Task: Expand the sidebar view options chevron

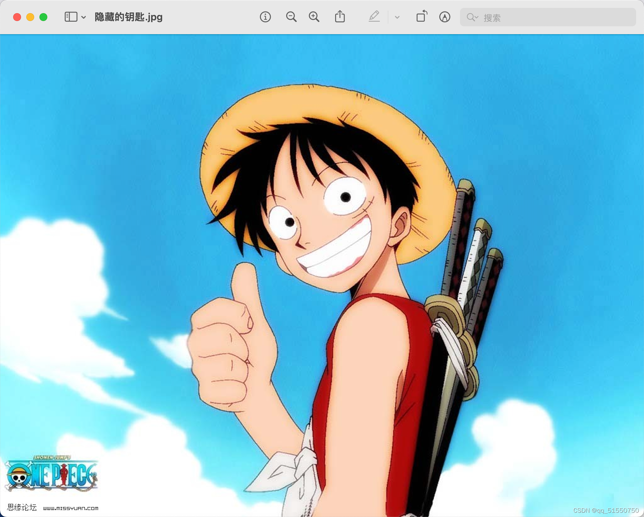Action: [83, 17]
